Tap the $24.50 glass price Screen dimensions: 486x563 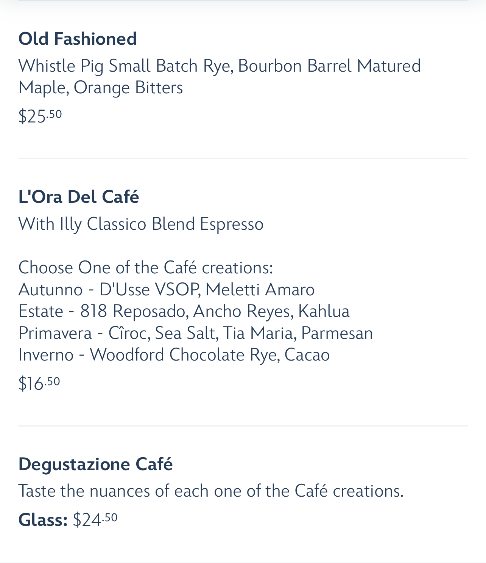click(x=95, y=519)
